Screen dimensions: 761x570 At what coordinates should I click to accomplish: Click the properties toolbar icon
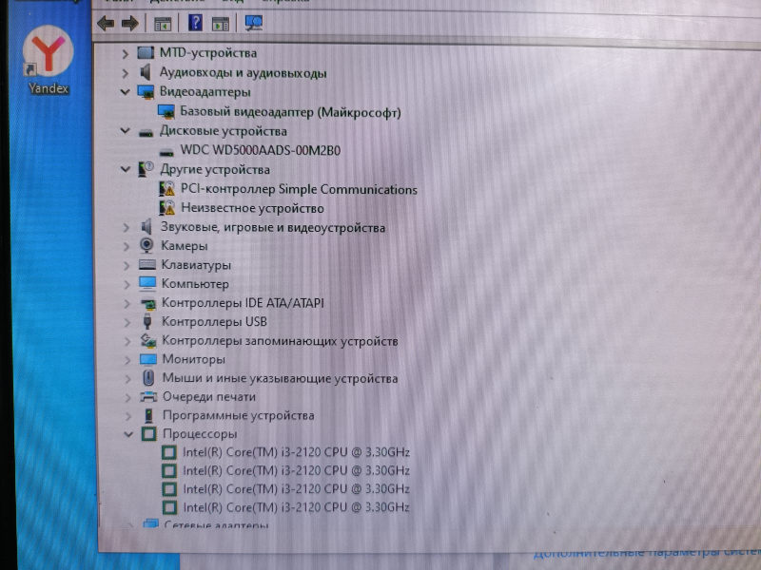[x=224, y=23]
